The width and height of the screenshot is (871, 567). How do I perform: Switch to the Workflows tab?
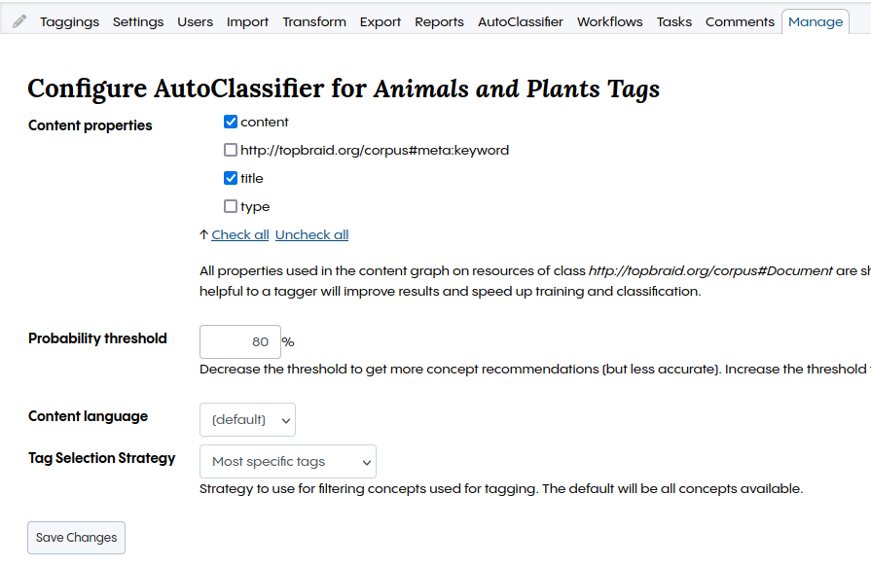[609, 20]
